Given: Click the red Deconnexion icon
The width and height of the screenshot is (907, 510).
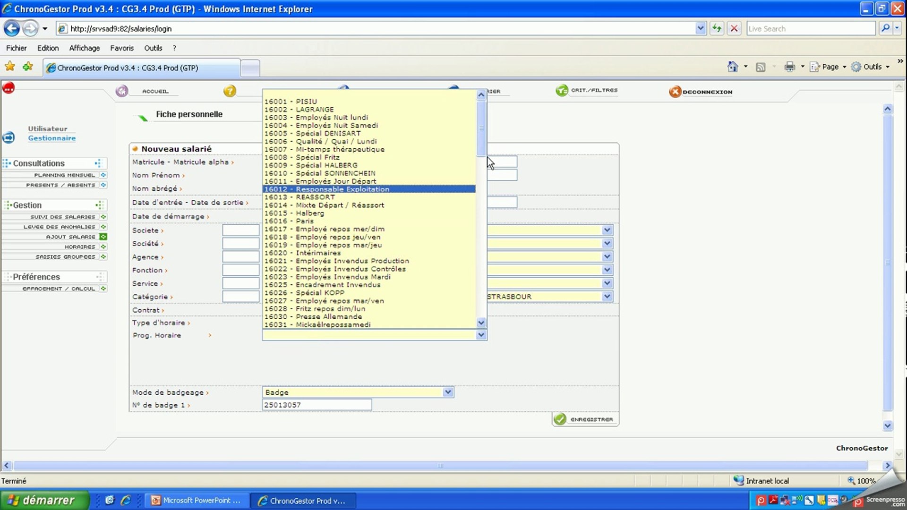Looking at the screenshot, I should tap(675, 92).
